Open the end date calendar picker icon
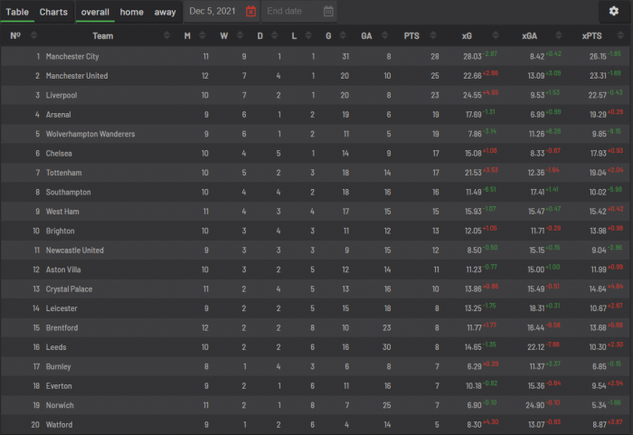633x435 pixels. point(328,12)
